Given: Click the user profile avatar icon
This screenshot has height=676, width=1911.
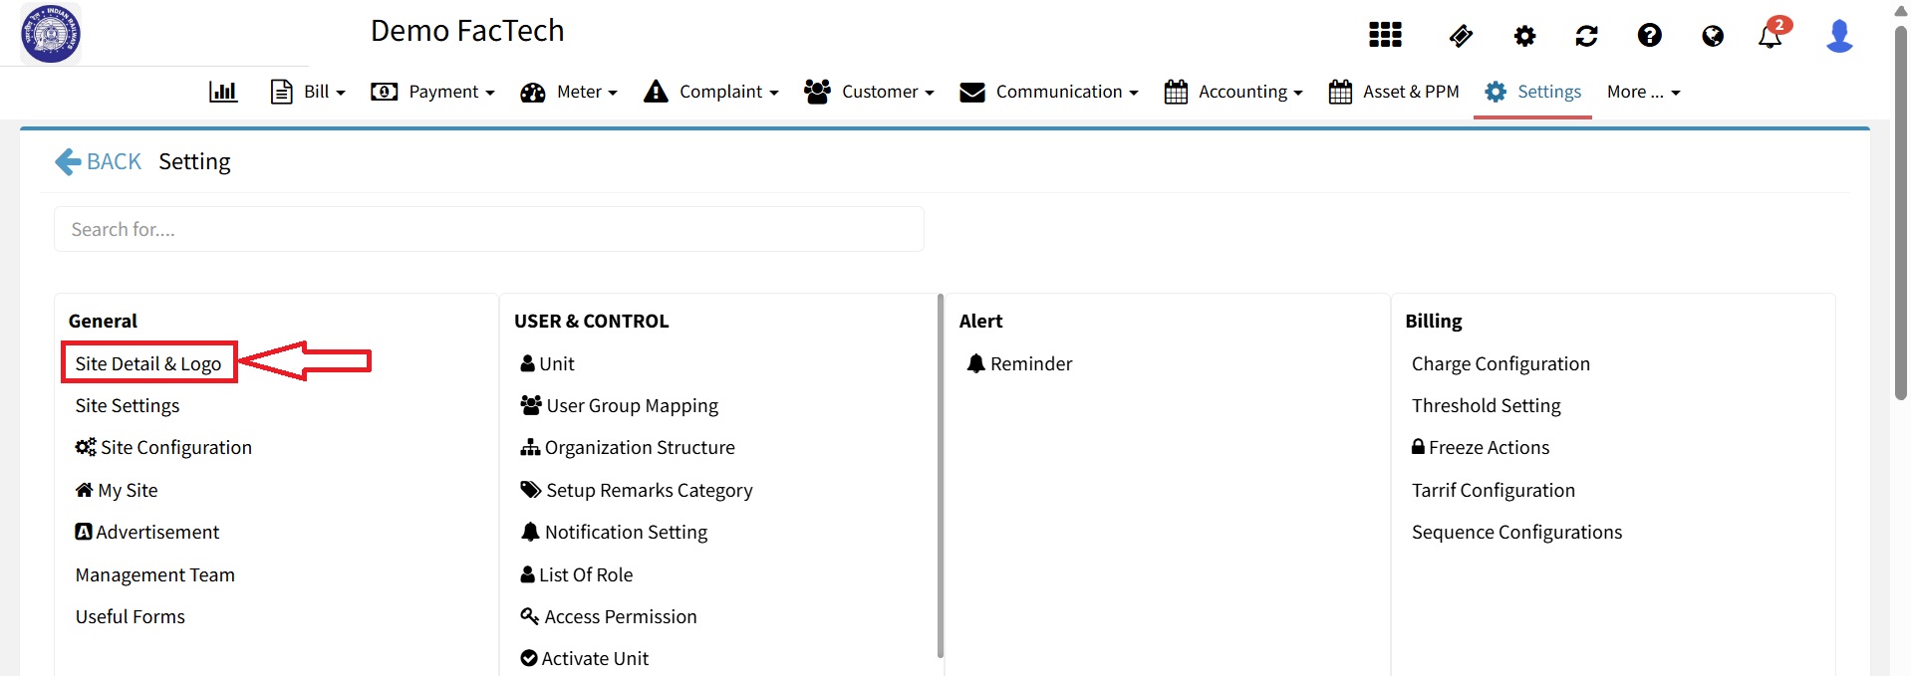Looking at the screenshot, I should [1838, 36].
